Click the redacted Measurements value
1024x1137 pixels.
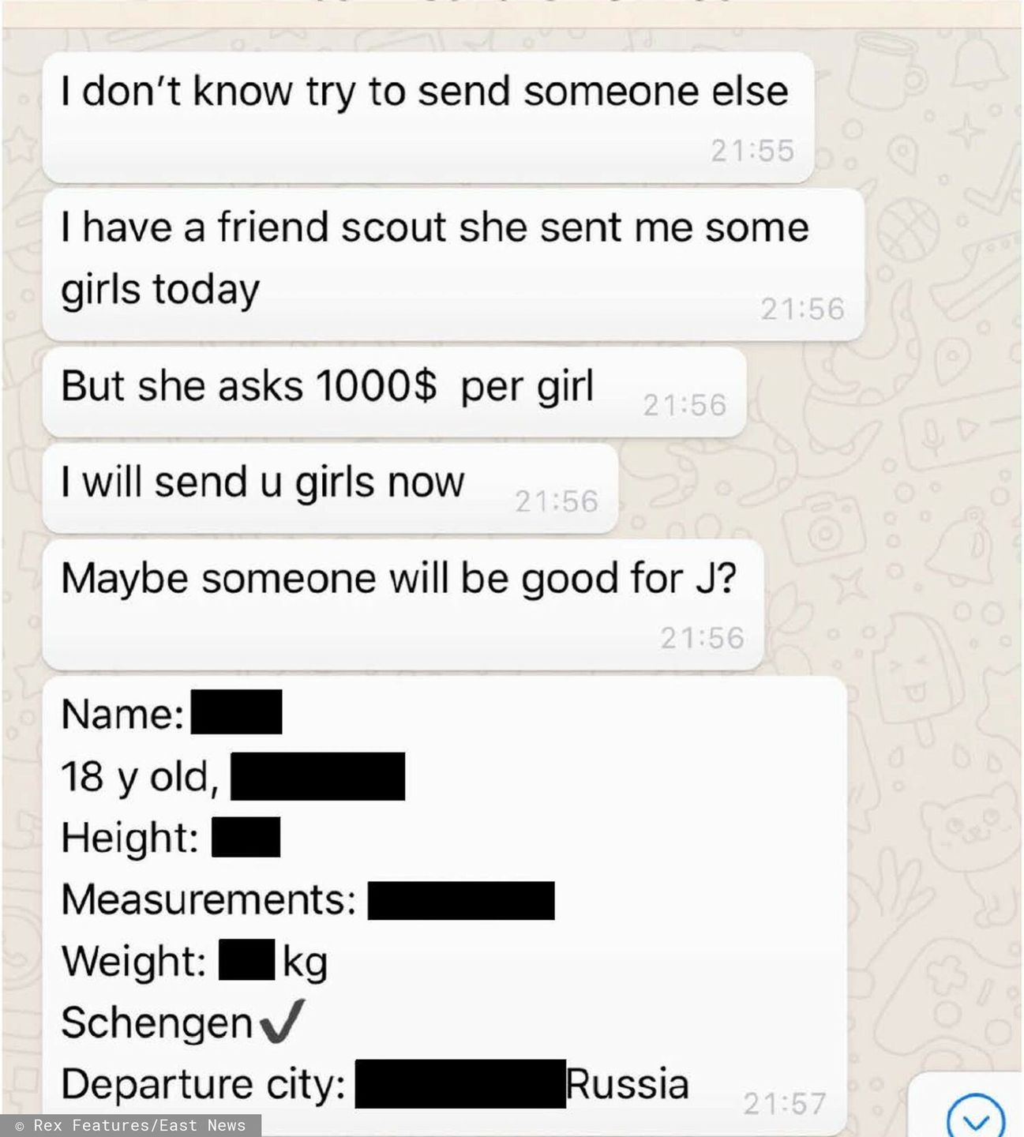point(461,901)
